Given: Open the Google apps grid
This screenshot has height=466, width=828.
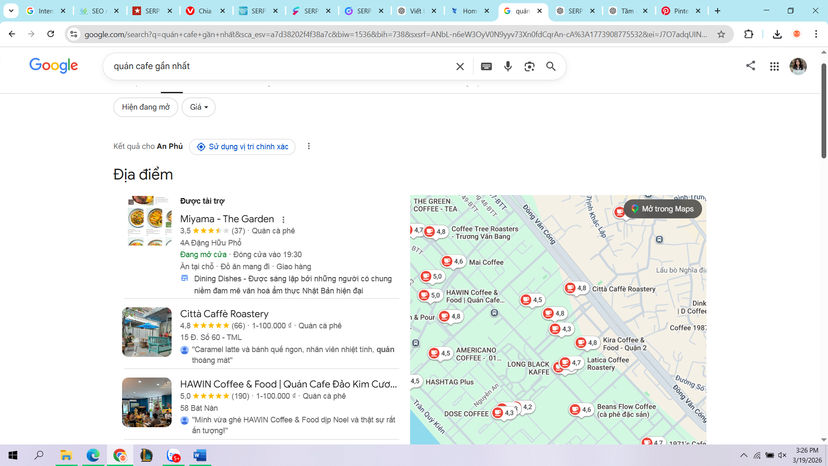Looking at the screenshot, I should (x=774, y=66).
